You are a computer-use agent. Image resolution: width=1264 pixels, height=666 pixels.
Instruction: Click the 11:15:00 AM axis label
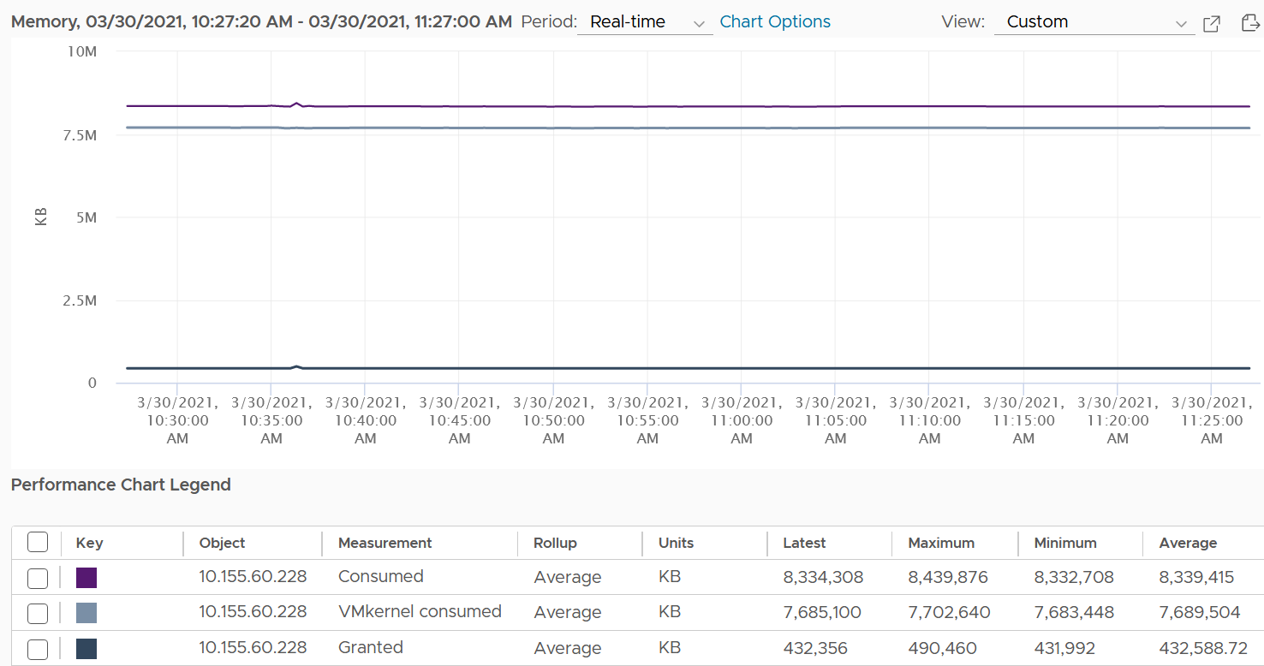1023,420
